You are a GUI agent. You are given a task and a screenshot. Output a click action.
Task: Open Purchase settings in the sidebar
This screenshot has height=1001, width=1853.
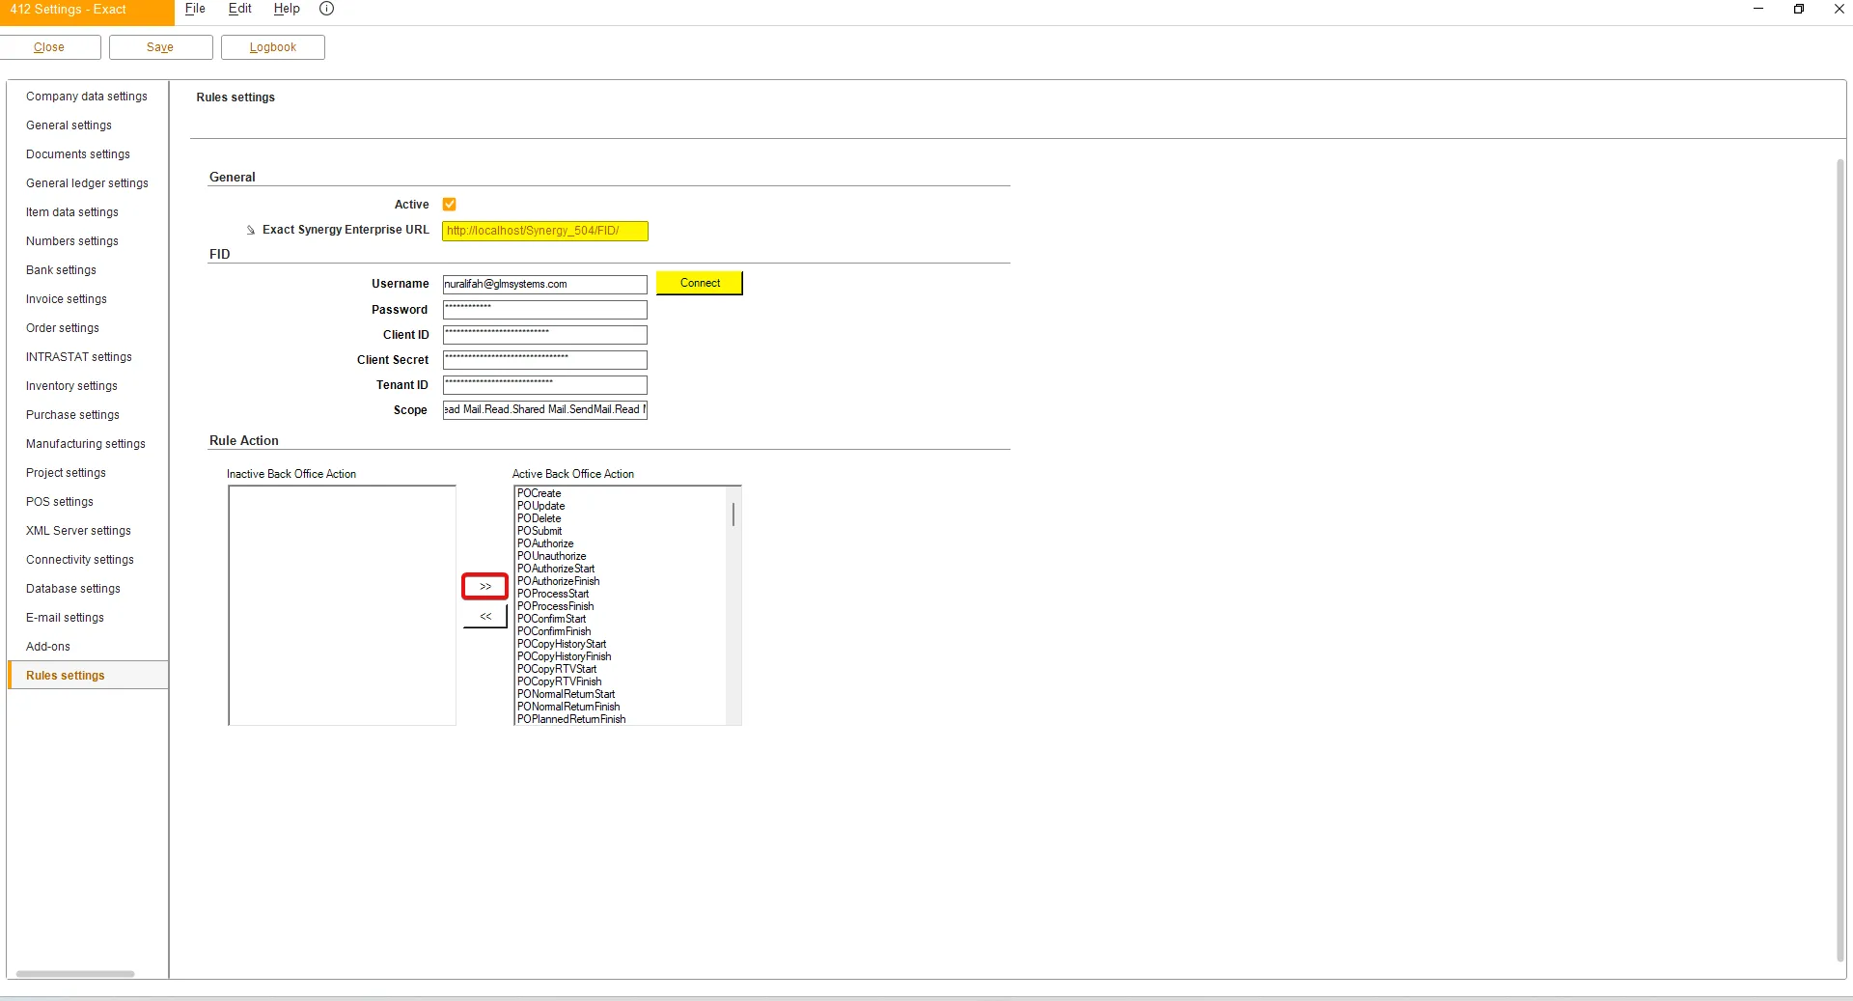tap(72, 415)
